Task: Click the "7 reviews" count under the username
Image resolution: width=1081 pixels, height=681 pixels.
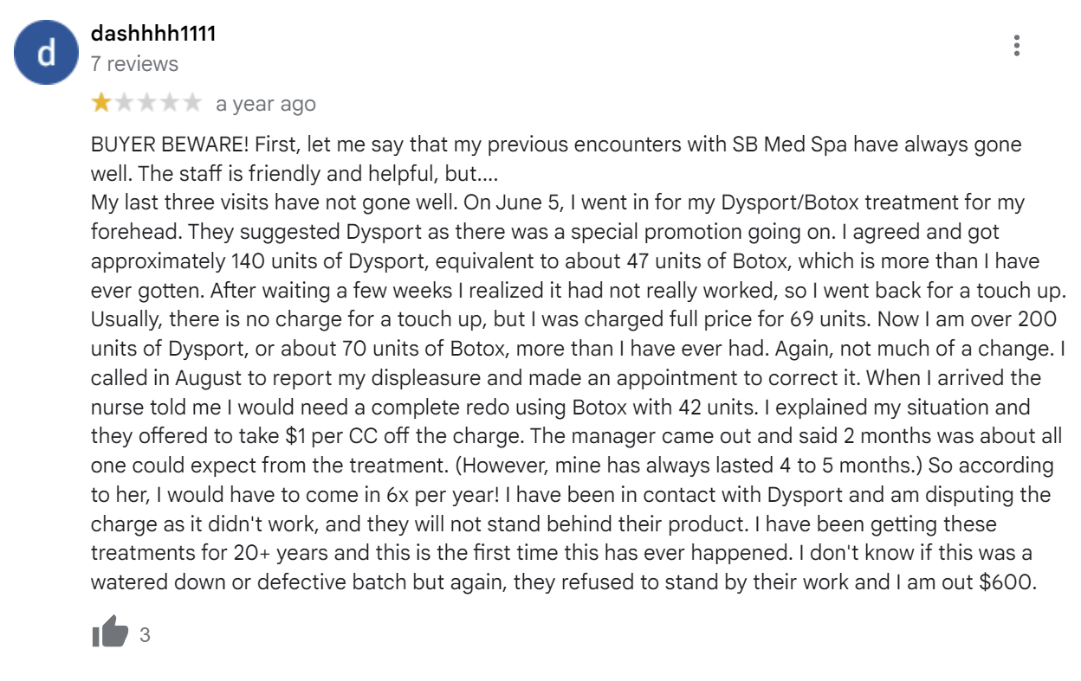Action: (x=134, y=64)
